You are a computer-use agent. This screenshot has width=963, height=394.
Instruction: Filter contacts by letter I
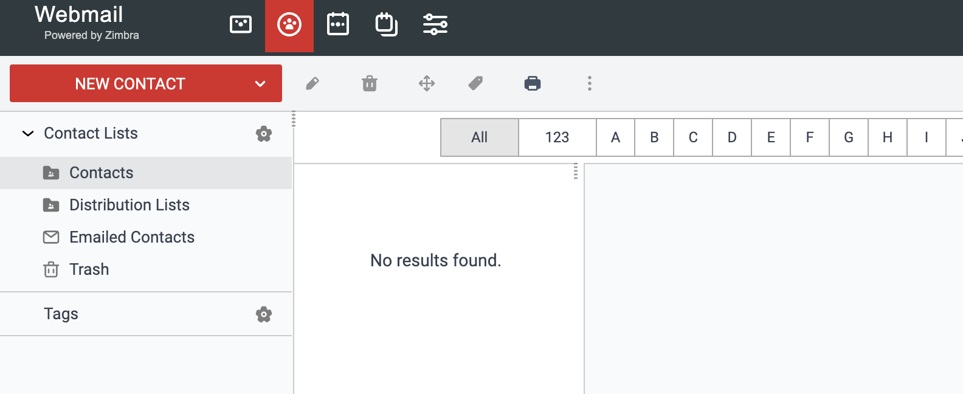point(927,137)
